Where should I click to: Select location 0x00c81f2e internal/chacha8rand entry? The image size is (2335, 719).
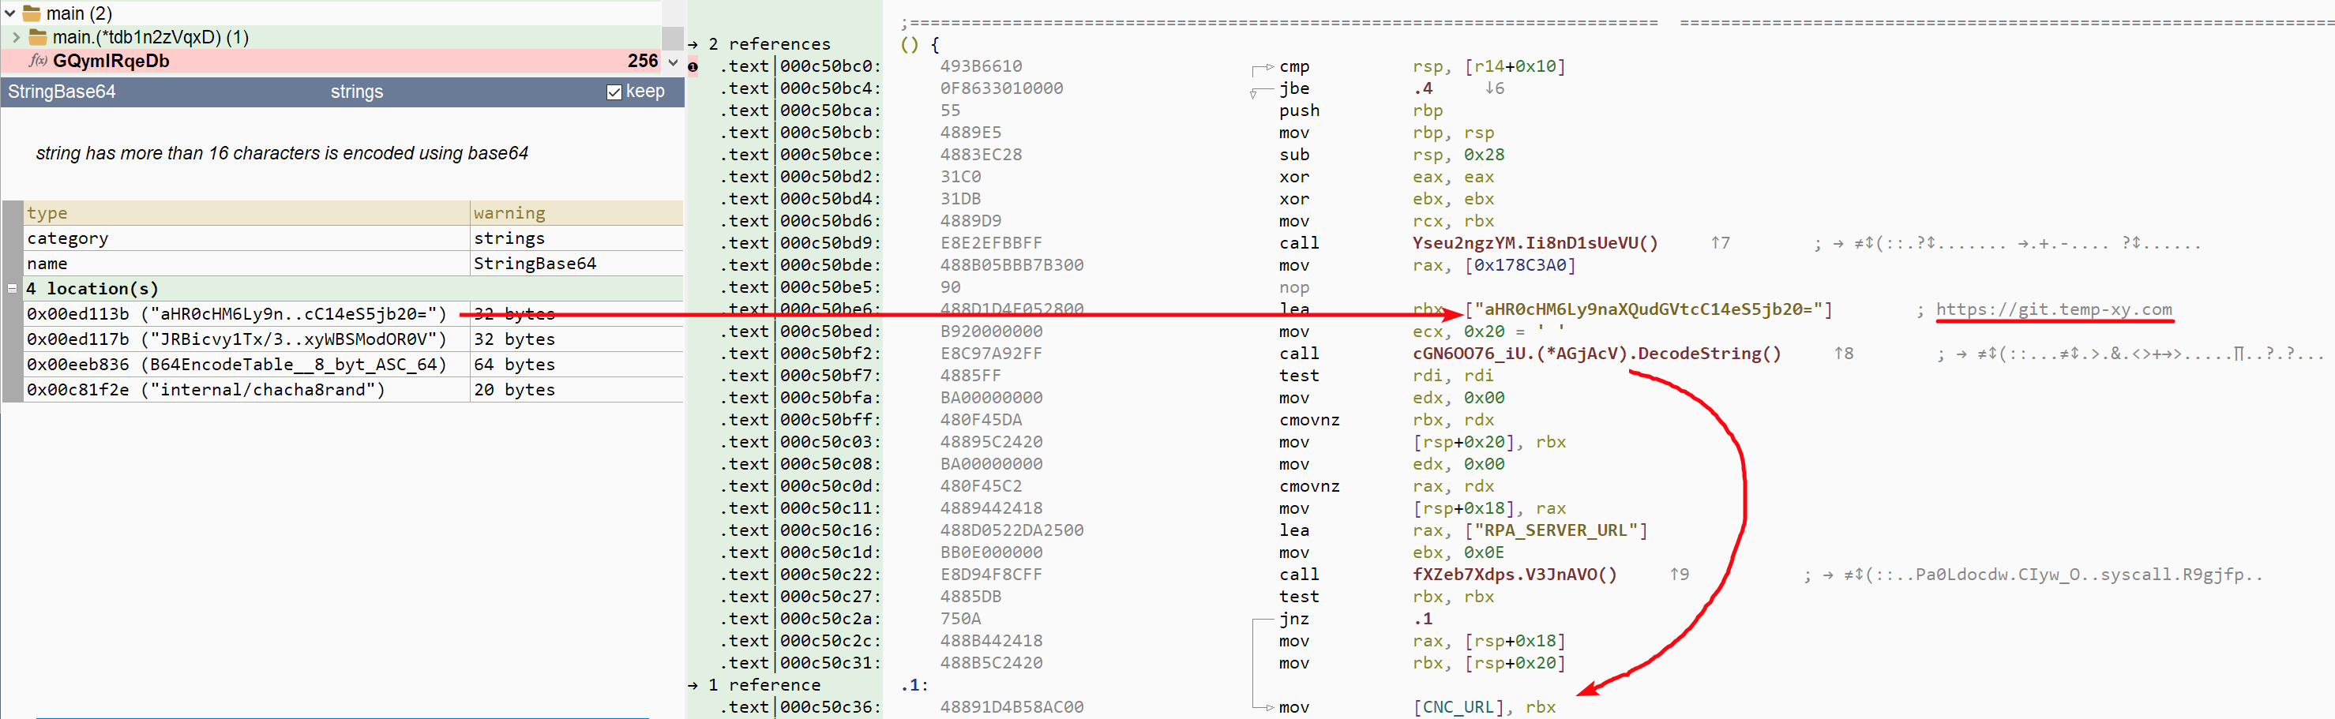[x=206, y=391]
